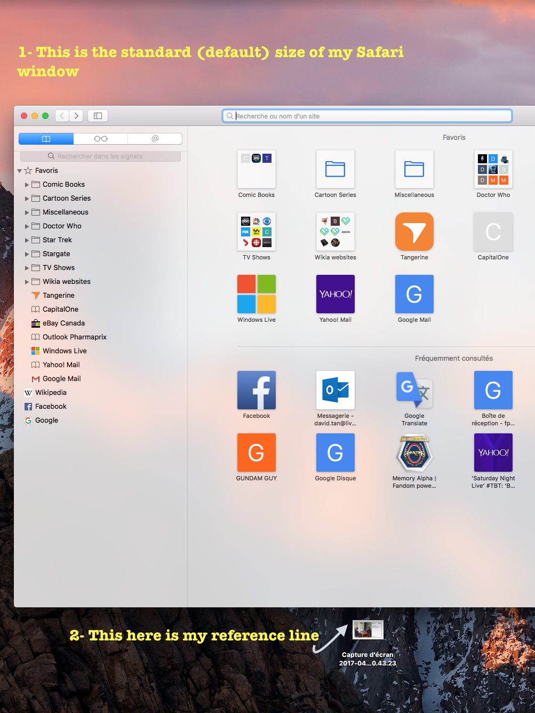Click the Stargate folder label
This screenshot has width=535, height=713.
click(57, 253)
